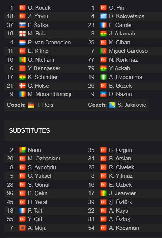Click the Danish flag next to C. Holse

pyautogui.click(x=22, y=86)
